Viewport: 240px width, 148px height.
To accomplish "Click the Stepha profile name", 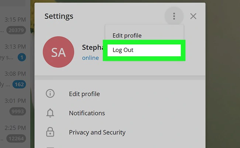I will pyautogui.click(x=93, y=47).
